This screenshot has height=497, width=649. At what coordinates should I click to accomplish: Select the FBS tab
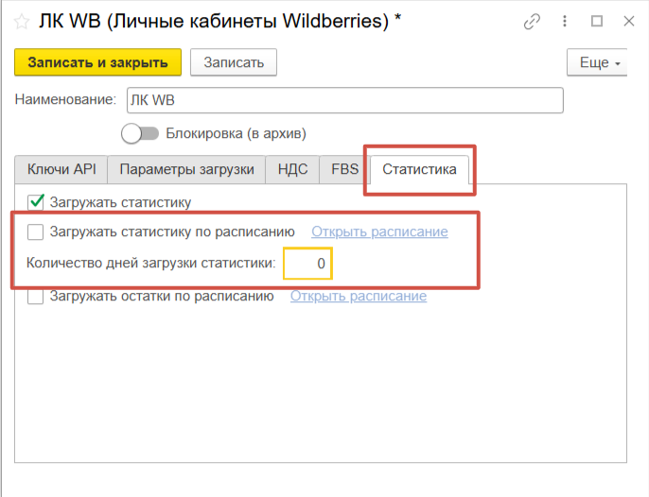[x=343, y=169]
